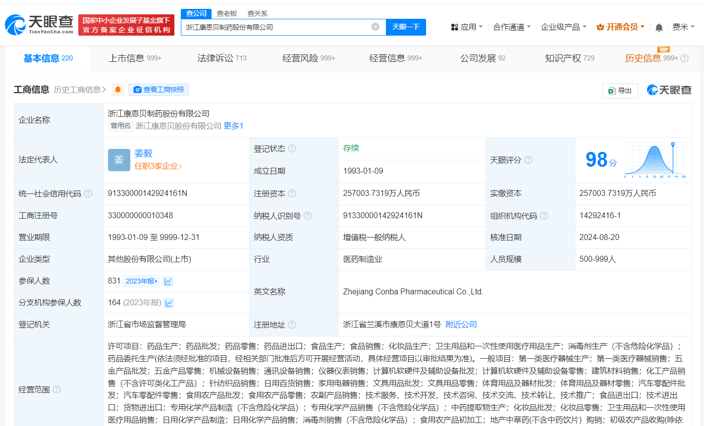
Task: Open the 开通会员 dropdown
Action: point(621,27)
